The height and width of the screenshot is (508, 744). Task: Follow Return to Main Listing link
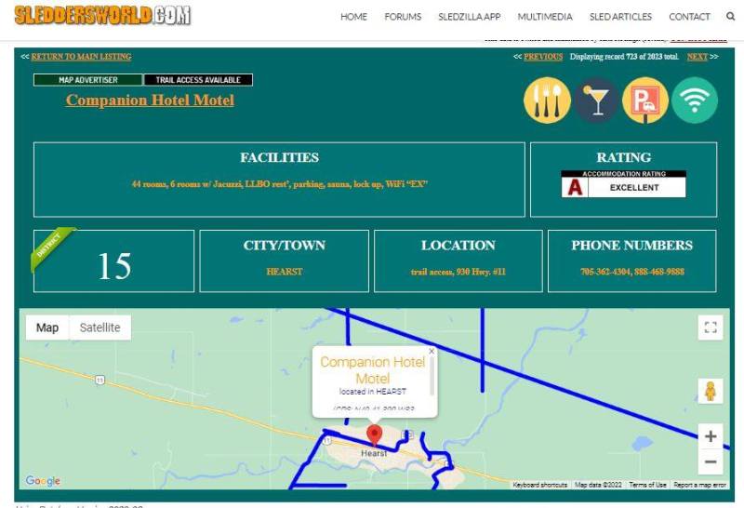81,57
